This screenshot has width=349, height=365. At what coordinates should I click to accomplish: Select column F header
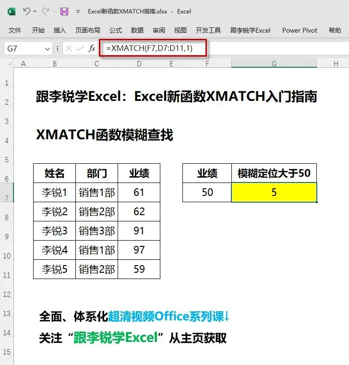[207, 63]
